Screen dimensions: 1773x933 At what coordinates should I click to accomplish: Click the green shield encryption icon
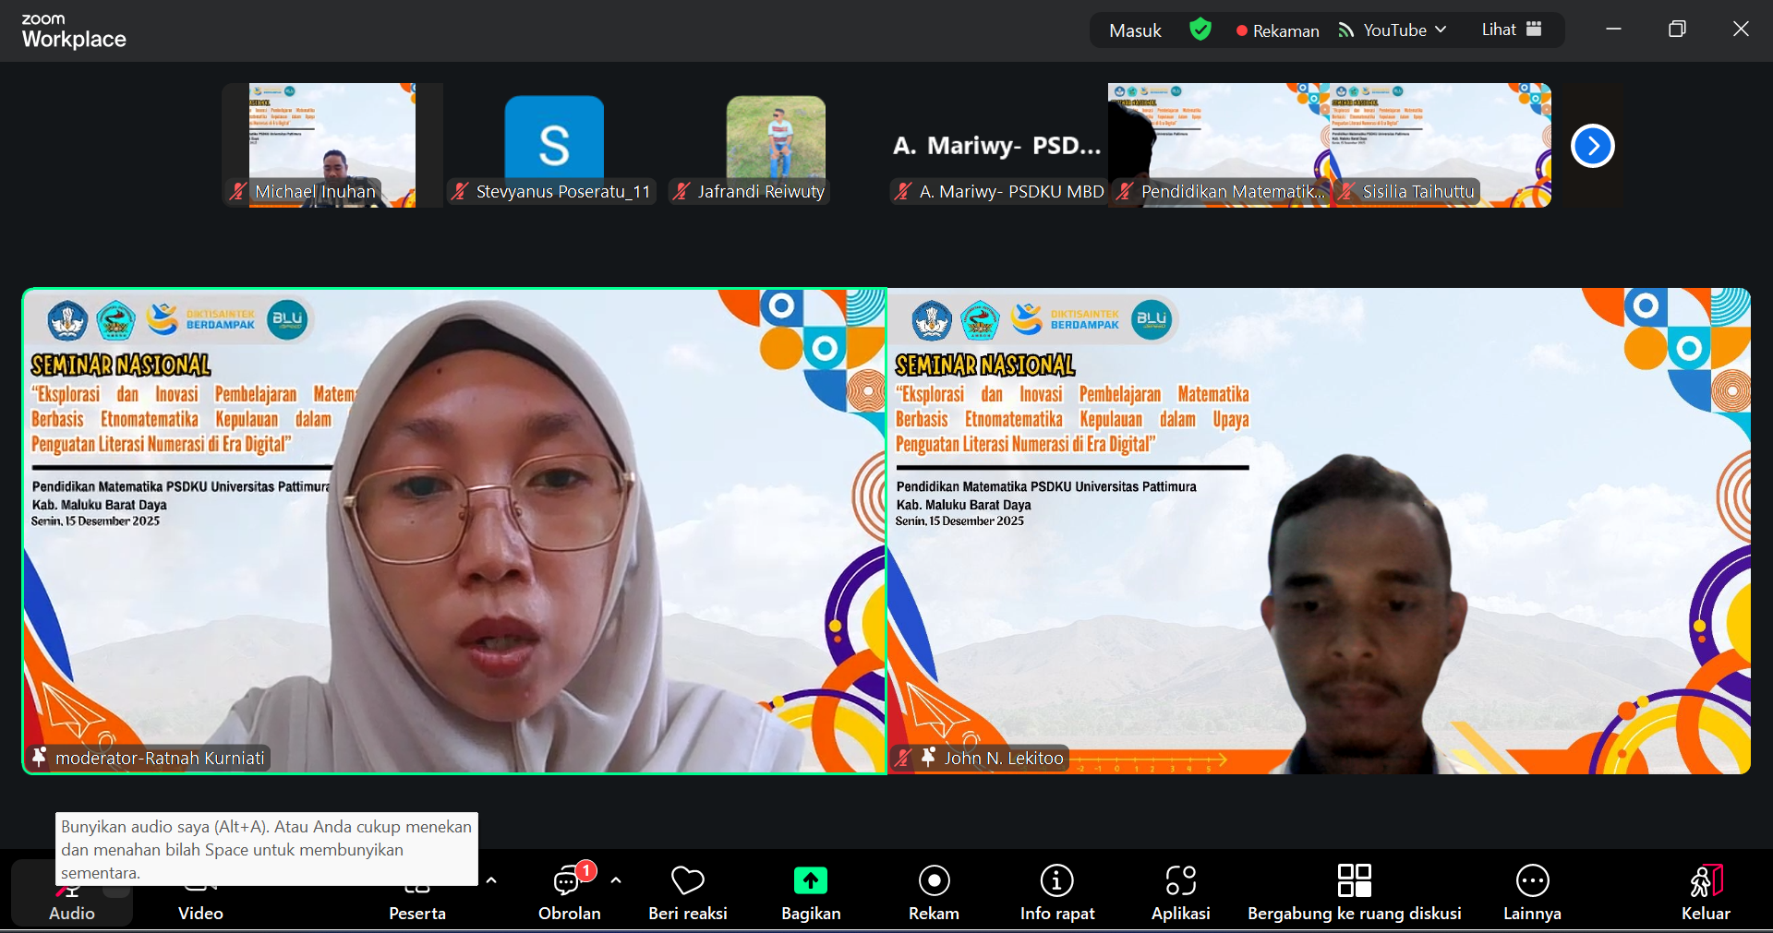click(1200, 30)
